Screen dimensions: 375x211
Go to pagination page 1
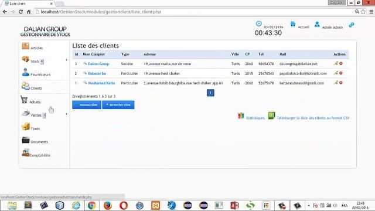(210, 93)
